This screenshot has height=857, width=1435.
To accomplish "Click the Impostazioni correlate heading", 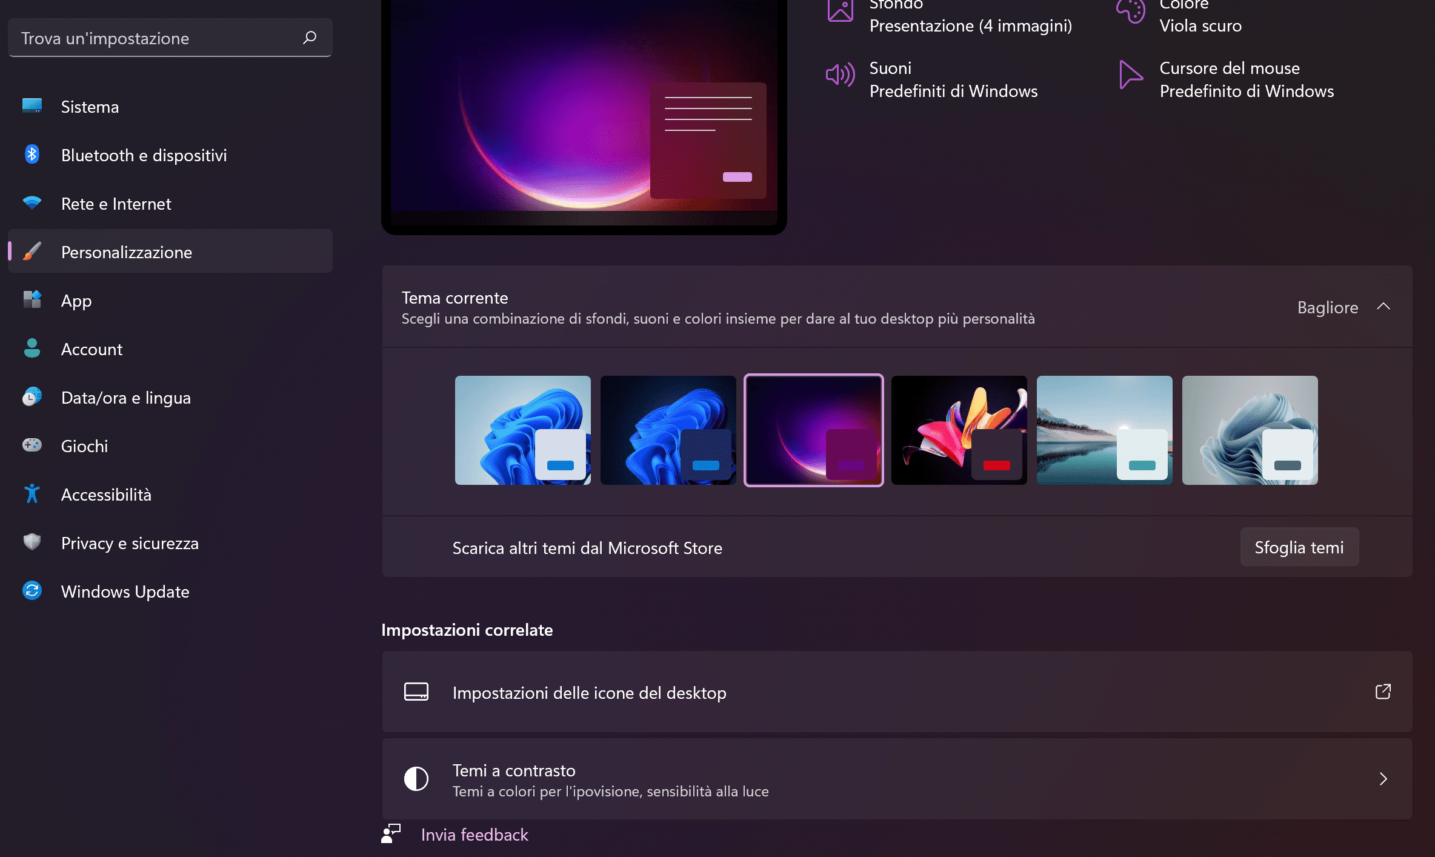I will coord(467,630).
